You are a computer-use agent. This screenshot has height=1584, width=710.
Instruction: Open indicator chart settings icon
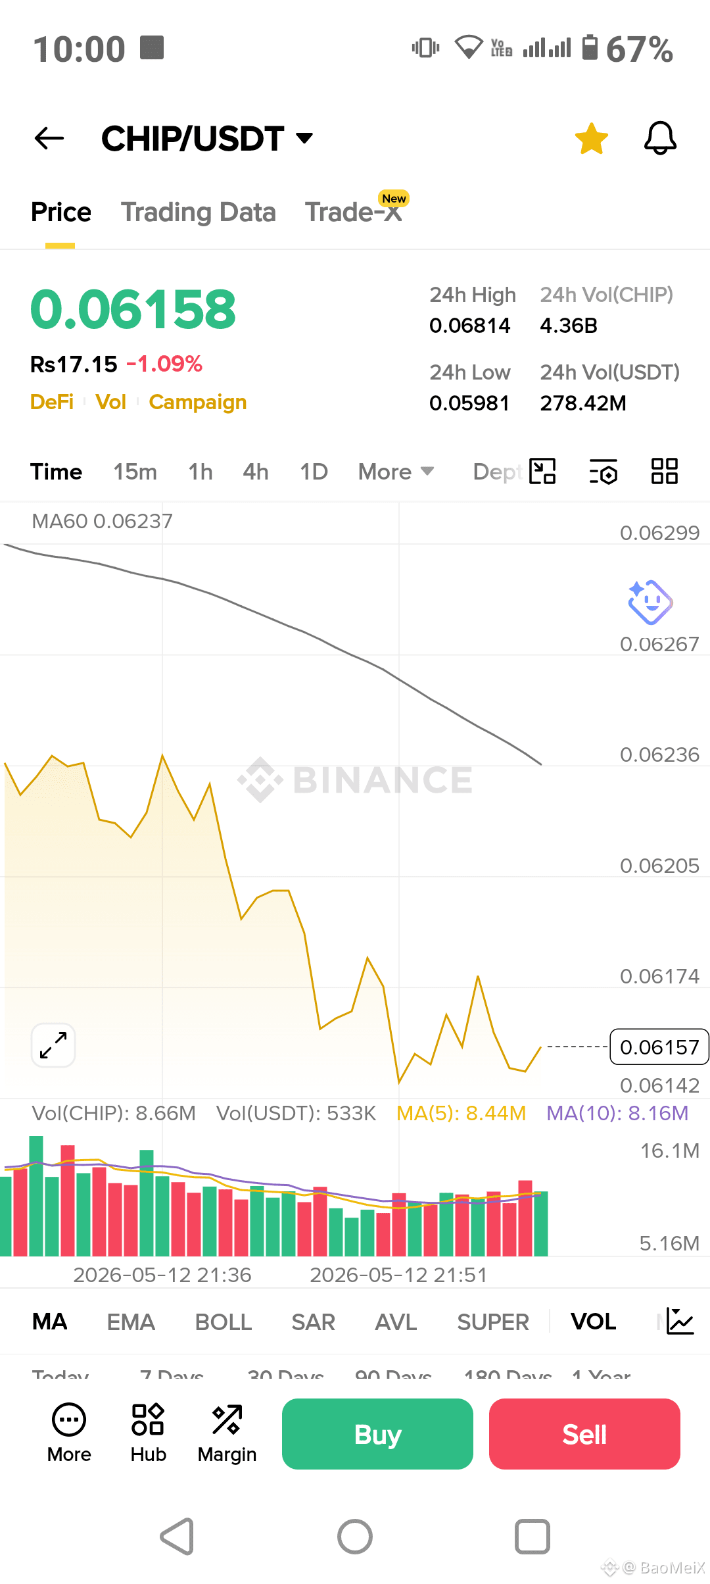coord(680,1322)
